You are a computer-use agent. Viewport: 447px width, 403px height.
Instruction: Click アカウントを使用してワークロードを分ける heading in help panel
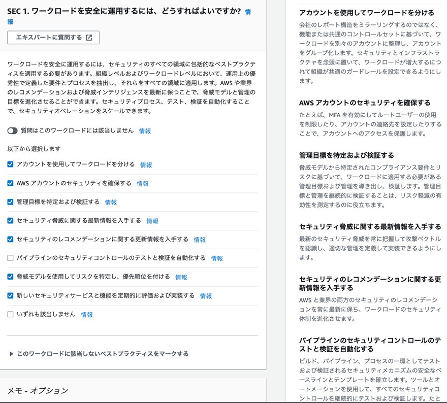pos(367,13)
